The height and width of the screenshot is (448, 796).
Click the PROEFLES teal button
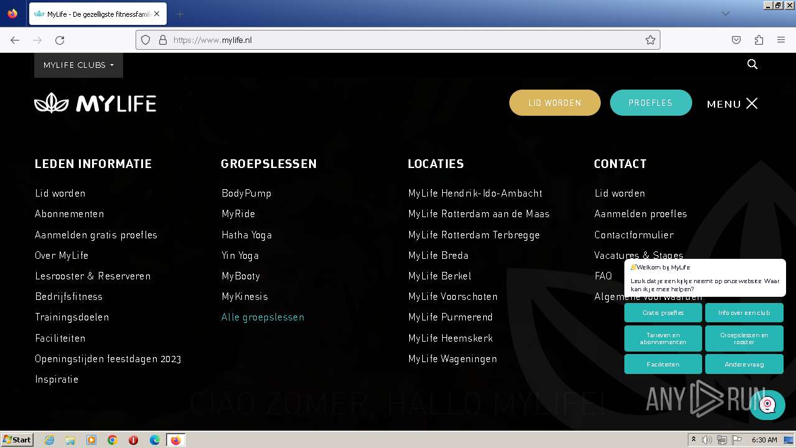650,103
